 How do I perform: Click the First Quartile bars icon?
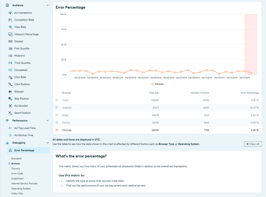[10, 49]
